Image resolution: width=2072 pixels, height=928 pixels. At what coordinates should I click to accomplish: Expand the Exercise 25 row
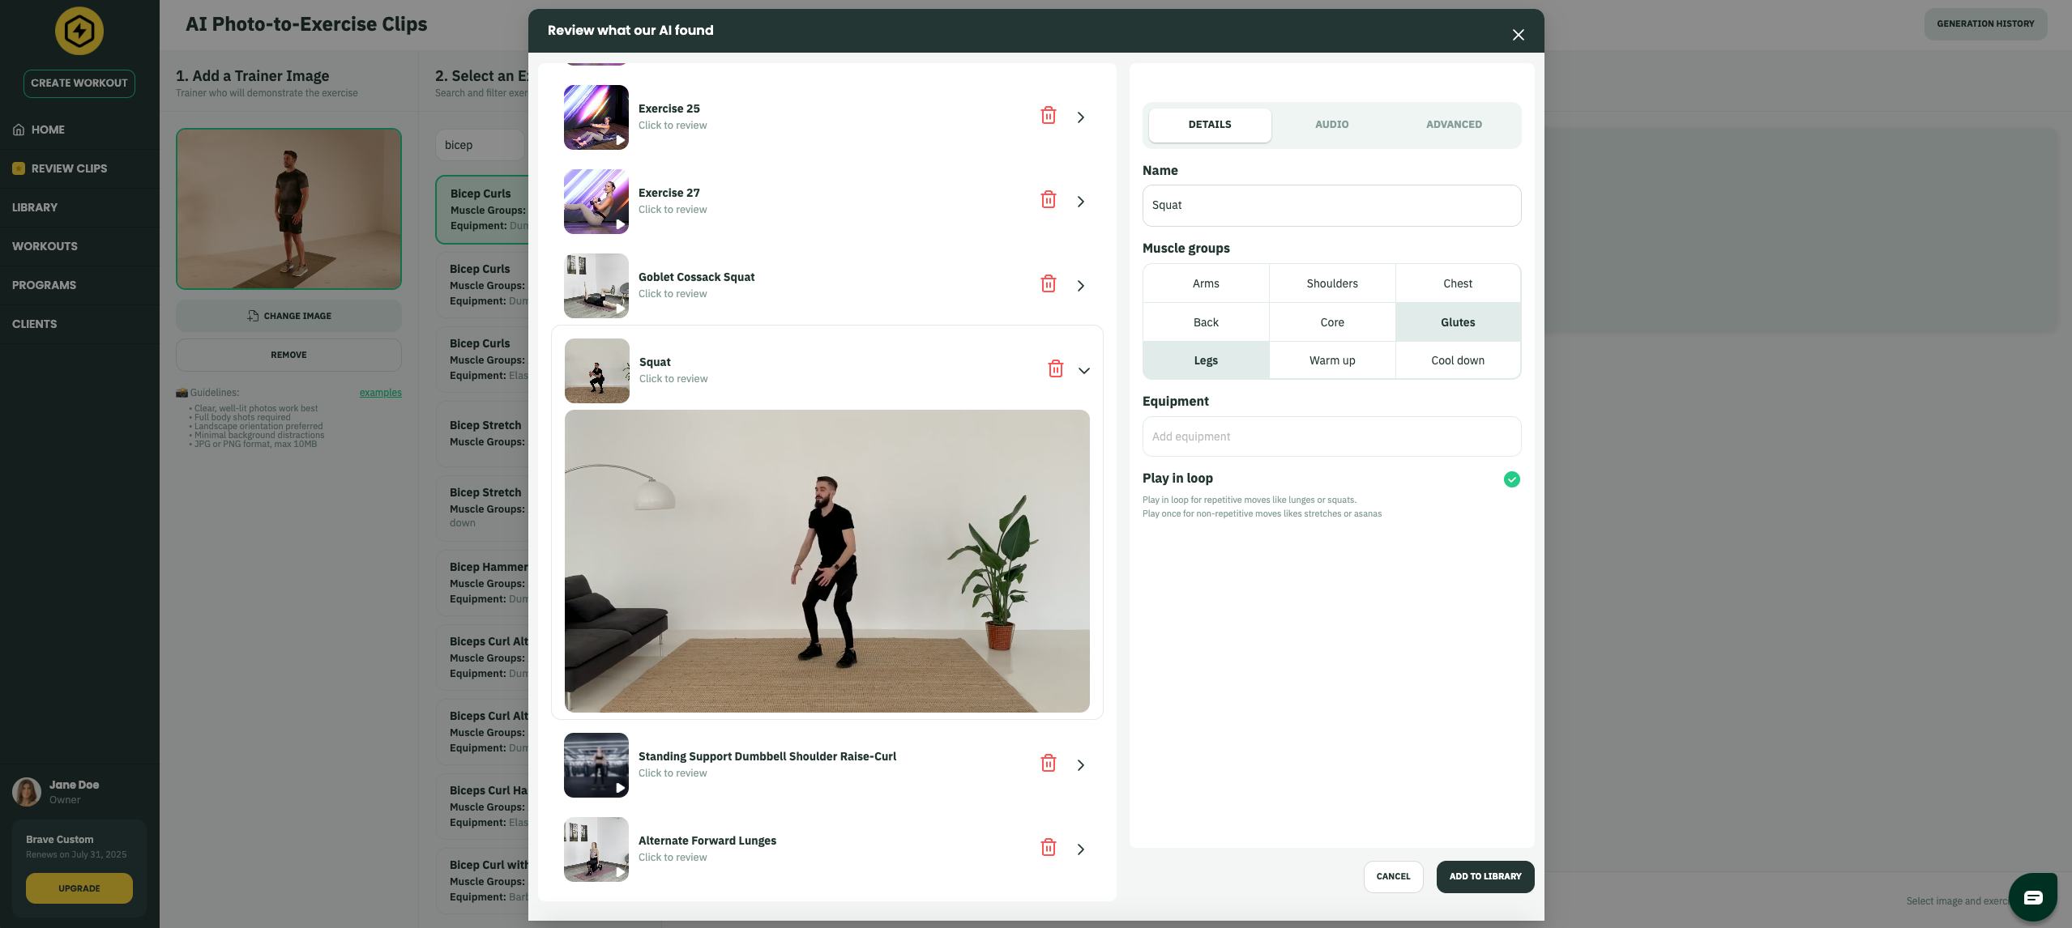click(1080, 117)
